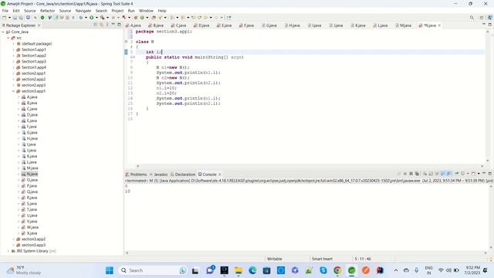
Task: Open the Debug dropdown arrow
Action: pyautogui.click(x=86, y=18)
